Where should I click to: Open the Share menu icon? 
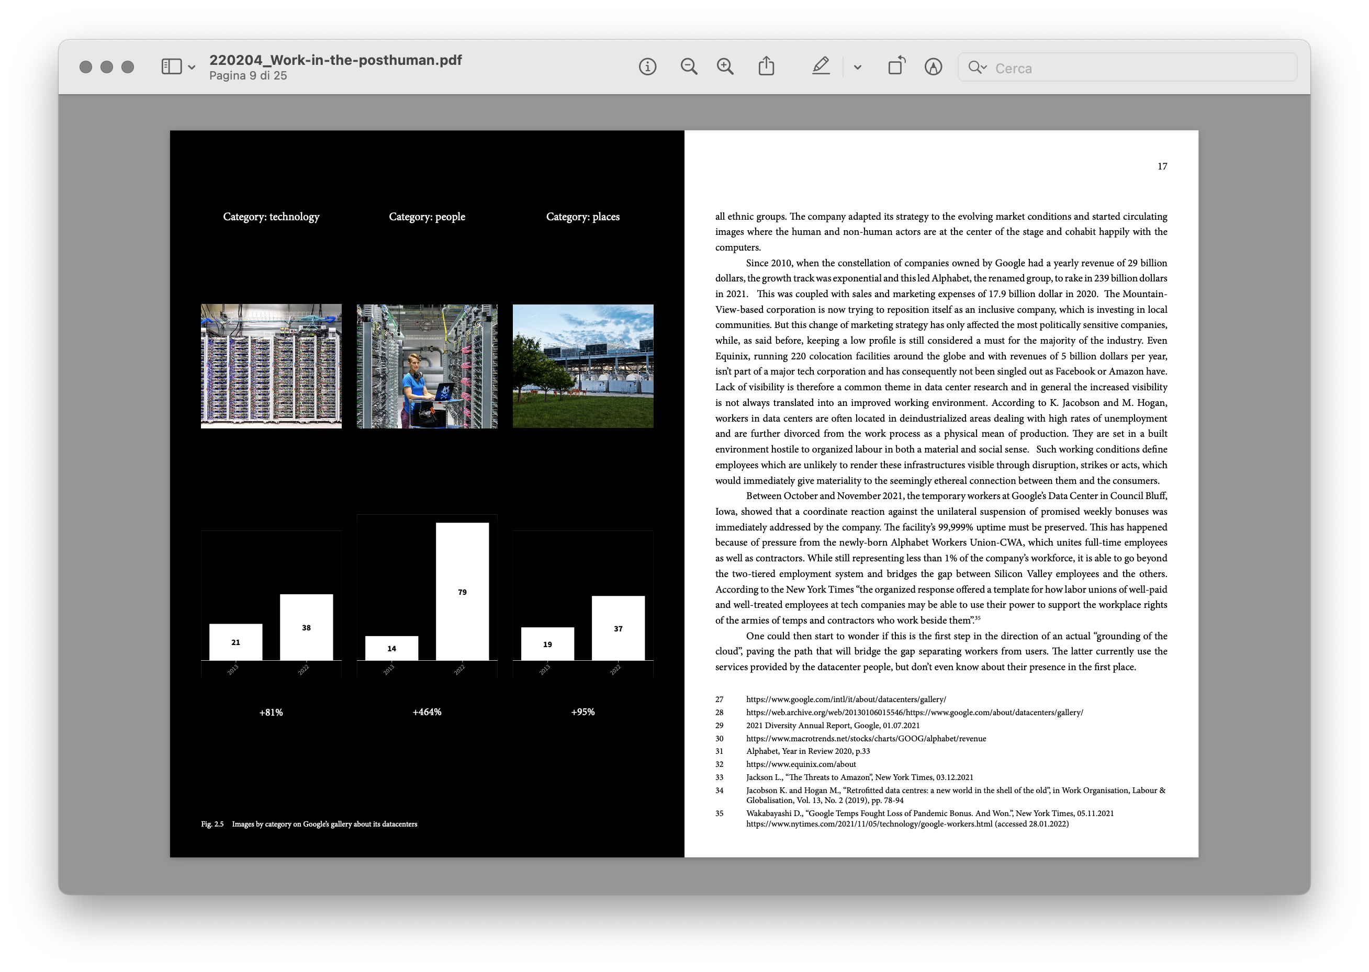tap(766, 66)
